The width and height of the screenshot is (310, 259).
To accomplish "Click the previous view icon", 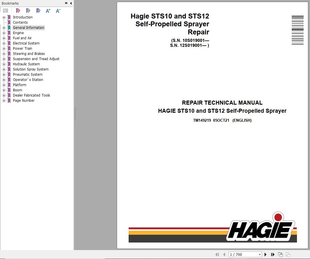I will pyautogui.click(x=280, y=254).
